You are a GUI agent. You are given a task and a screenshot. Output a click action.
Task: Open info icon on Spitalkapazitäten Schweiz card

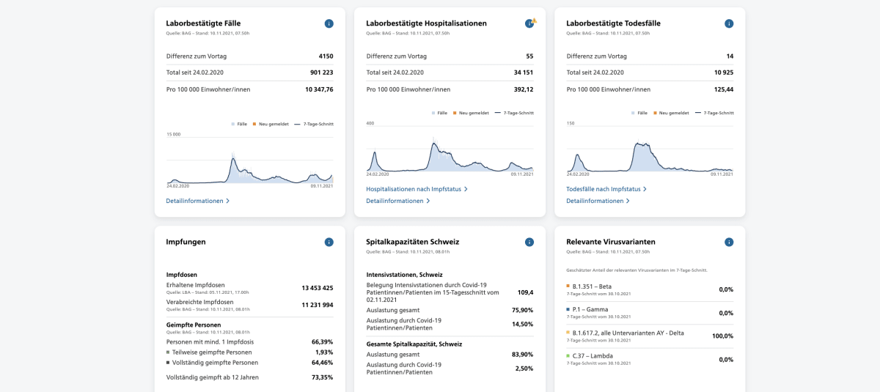click(529, 242)
